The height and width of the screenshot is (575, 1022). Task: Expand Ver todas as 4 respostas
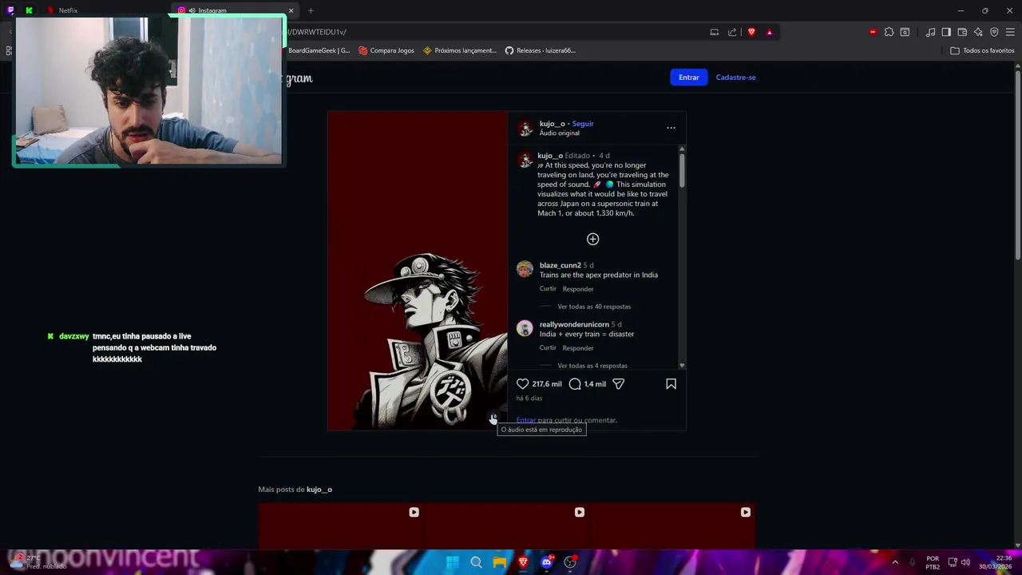click(x=592, y=366)
